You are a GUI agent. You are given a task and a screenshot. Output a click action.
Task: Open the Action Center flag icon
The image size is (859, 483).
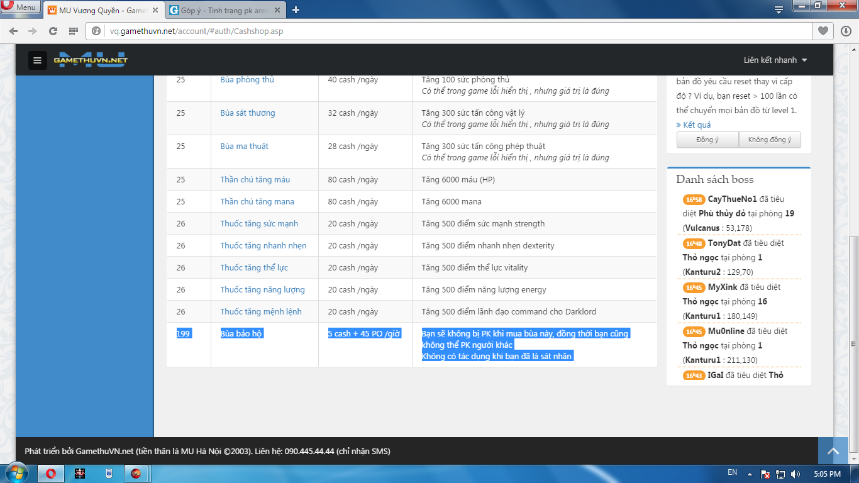point(765,474)
